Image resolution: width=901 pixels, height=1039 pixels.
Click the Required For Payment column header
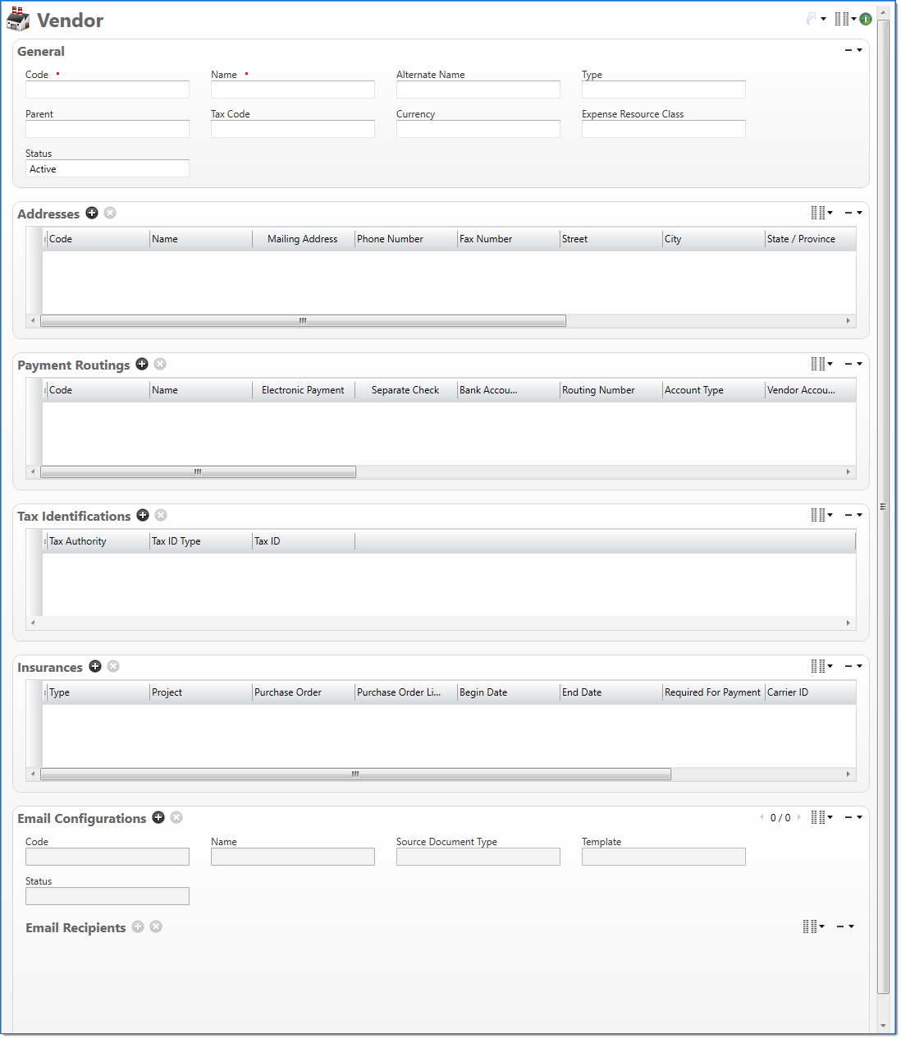coord(711,692)
